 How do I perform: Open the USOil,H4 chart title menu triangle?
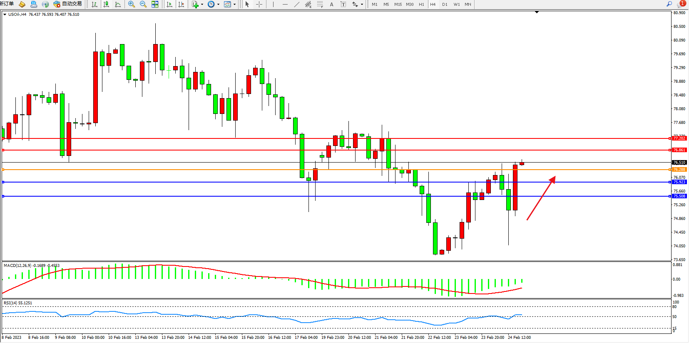coord(5,14)
